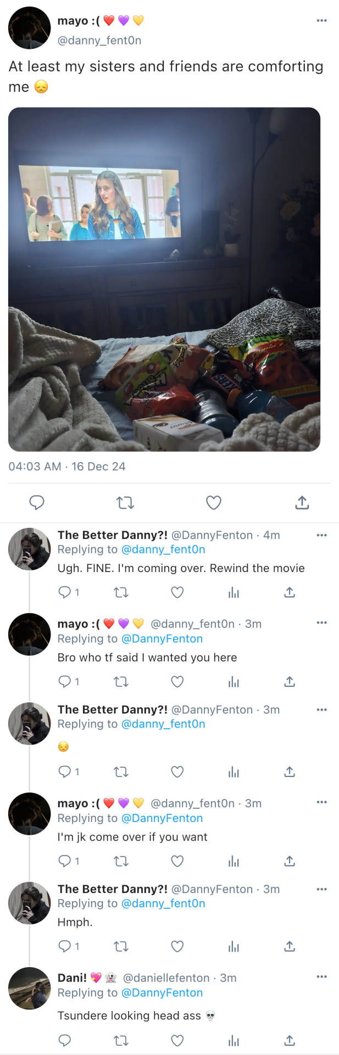Reply to the "Hmph." tweet
The width and height of the screenshot is (339, 1055).
point(65,946)
